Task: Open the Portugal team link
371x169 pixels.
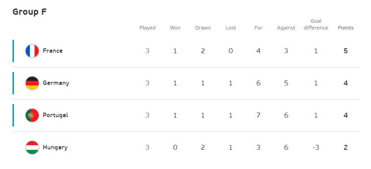Action: (55, 115)
